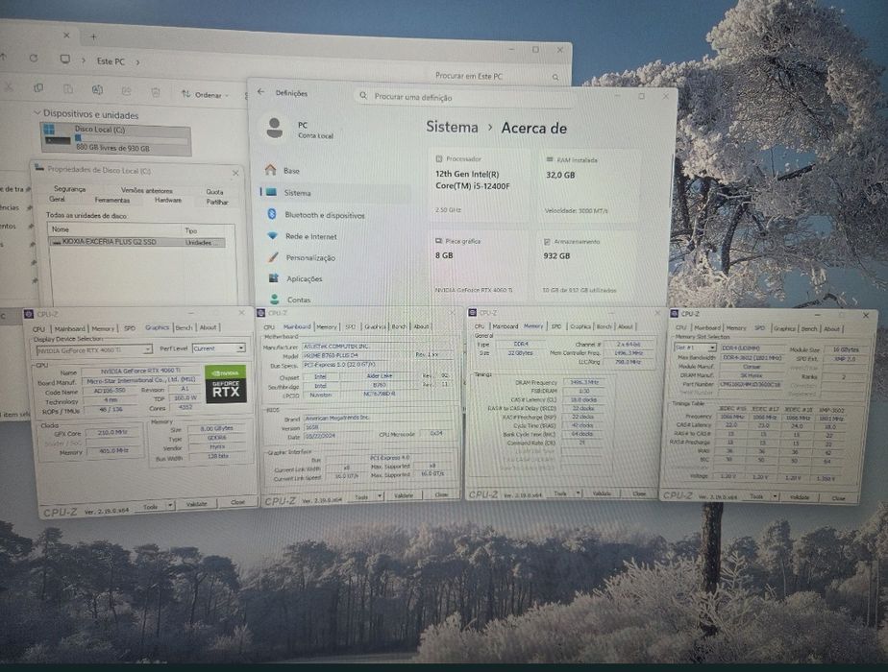
Task: Open the Slot #1 memory slot dropdown
Action: (696, 348)
